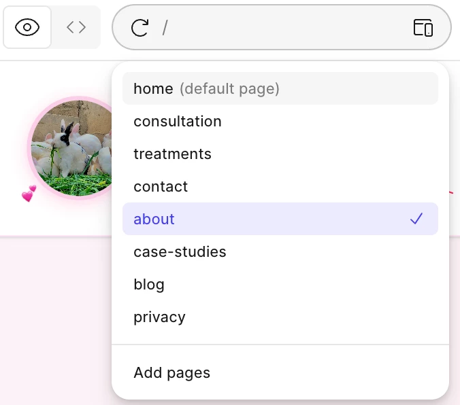
Task: Choose treatments from the page list
Action: pyautogui.click(x=172, y=154)
